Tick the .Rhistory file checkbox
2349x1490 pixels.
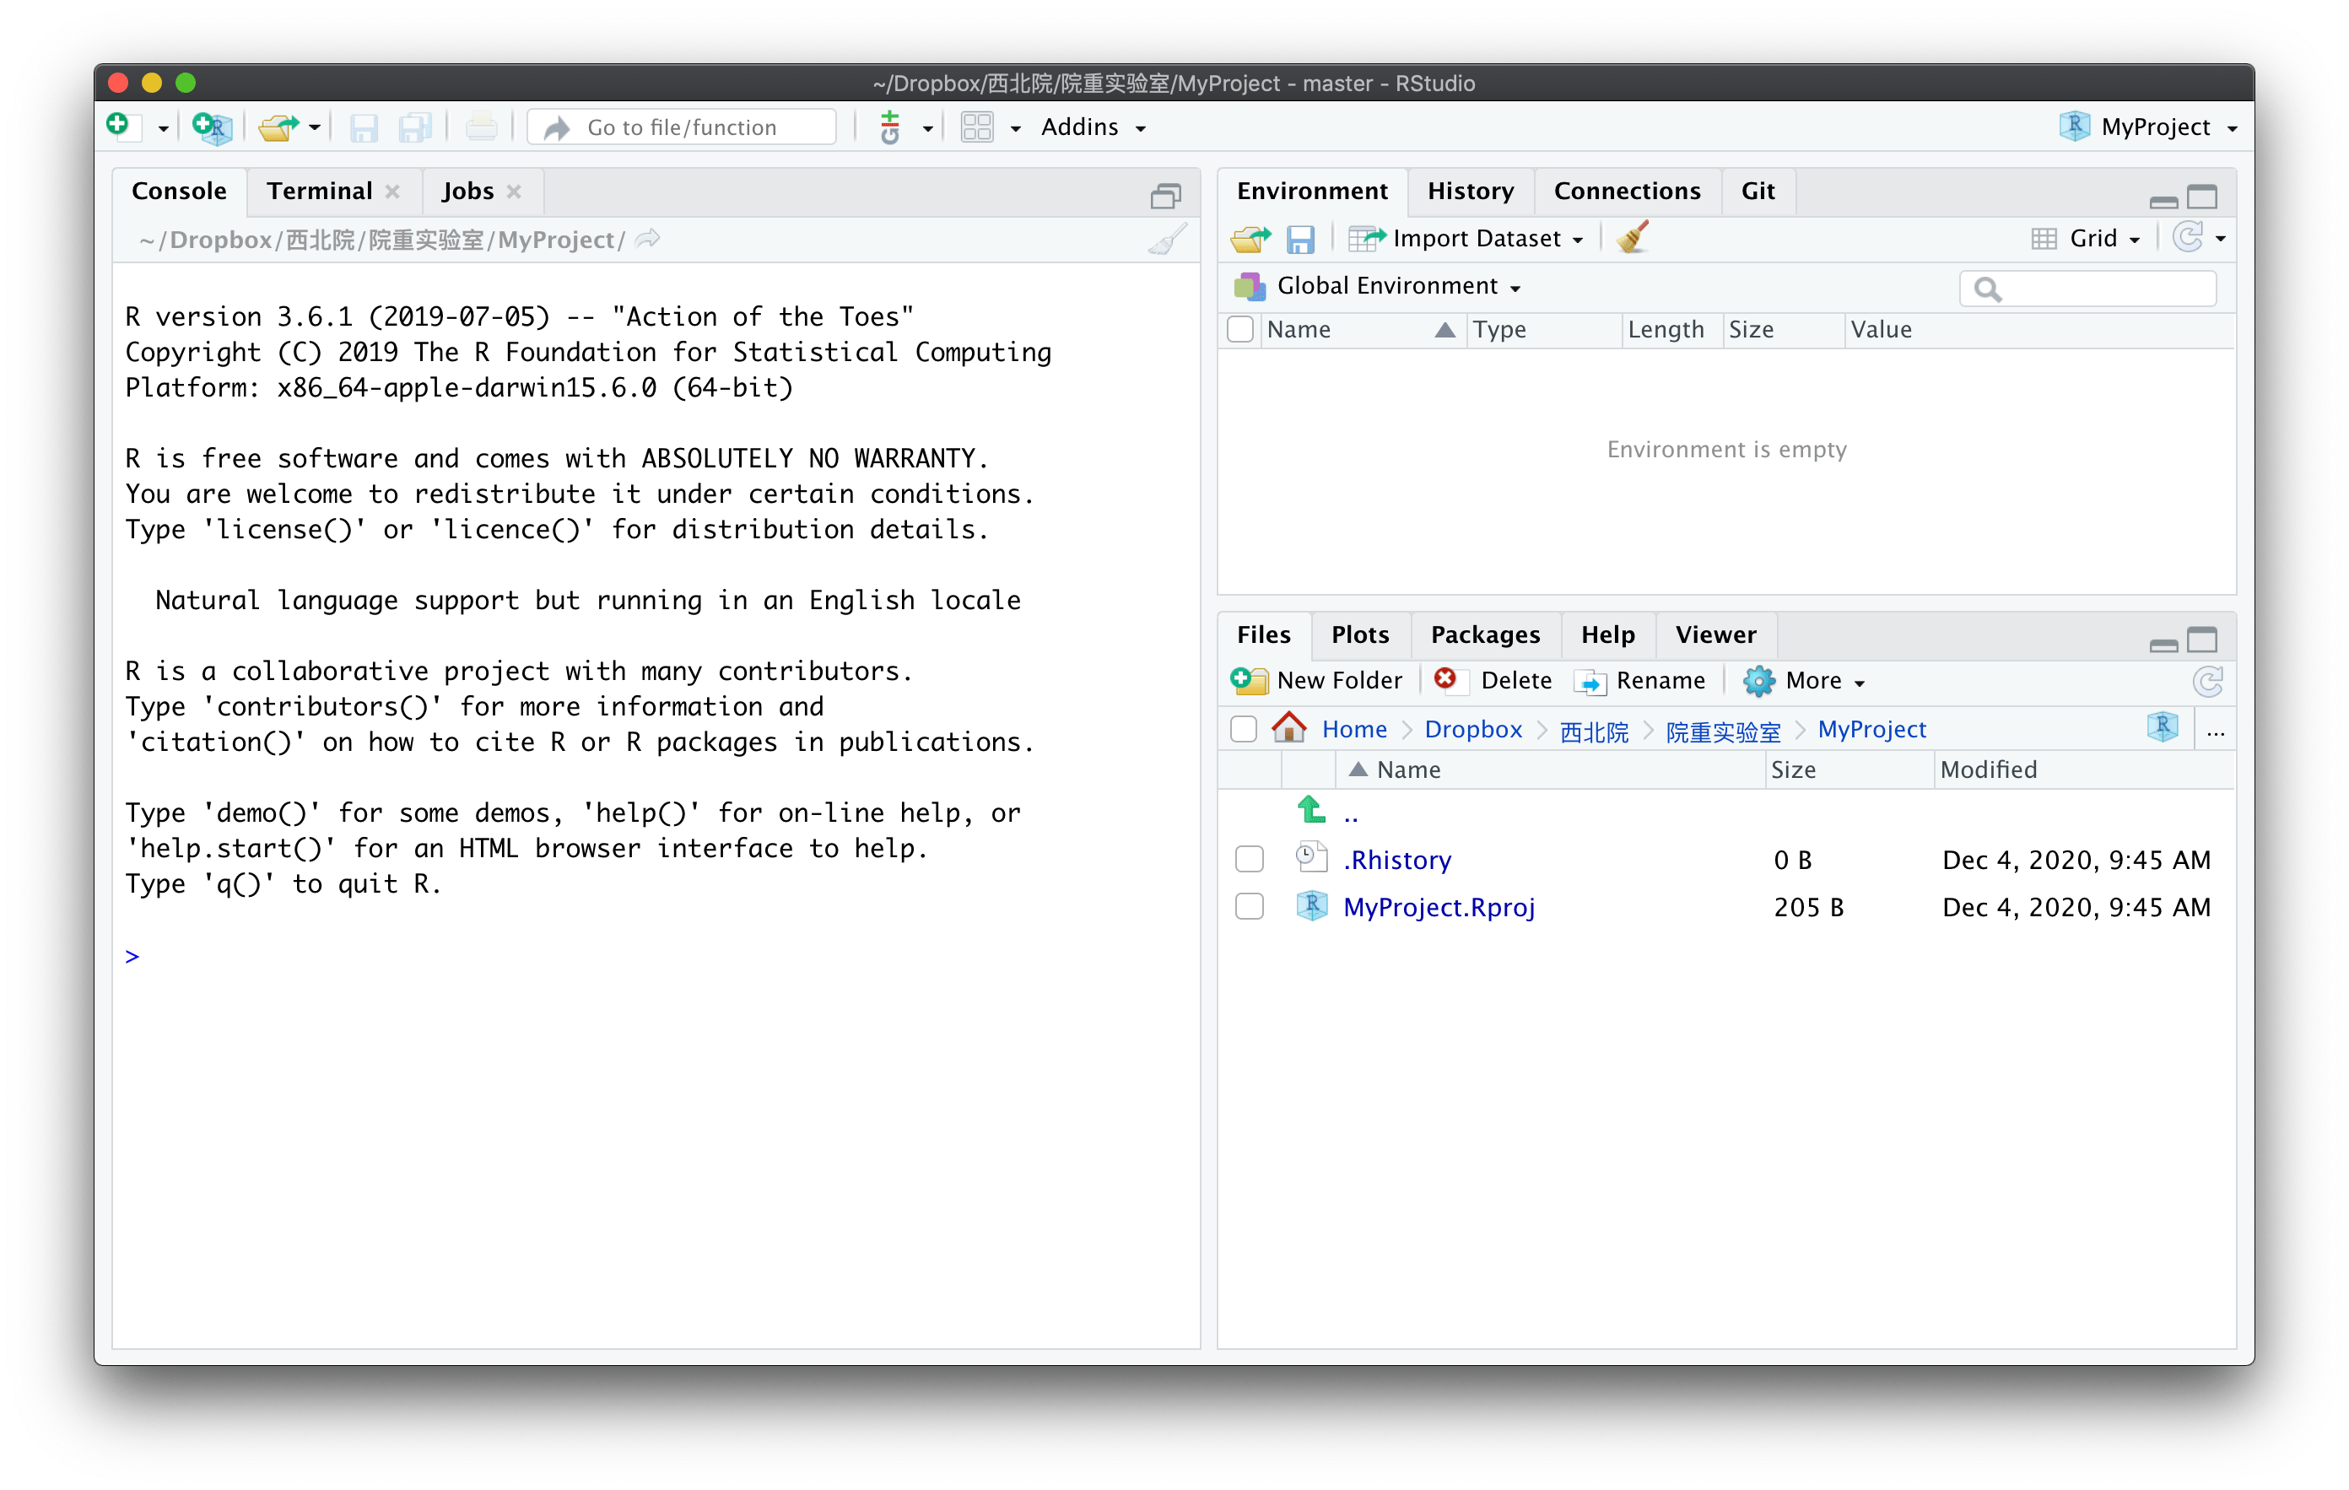tap(1249, 860)
